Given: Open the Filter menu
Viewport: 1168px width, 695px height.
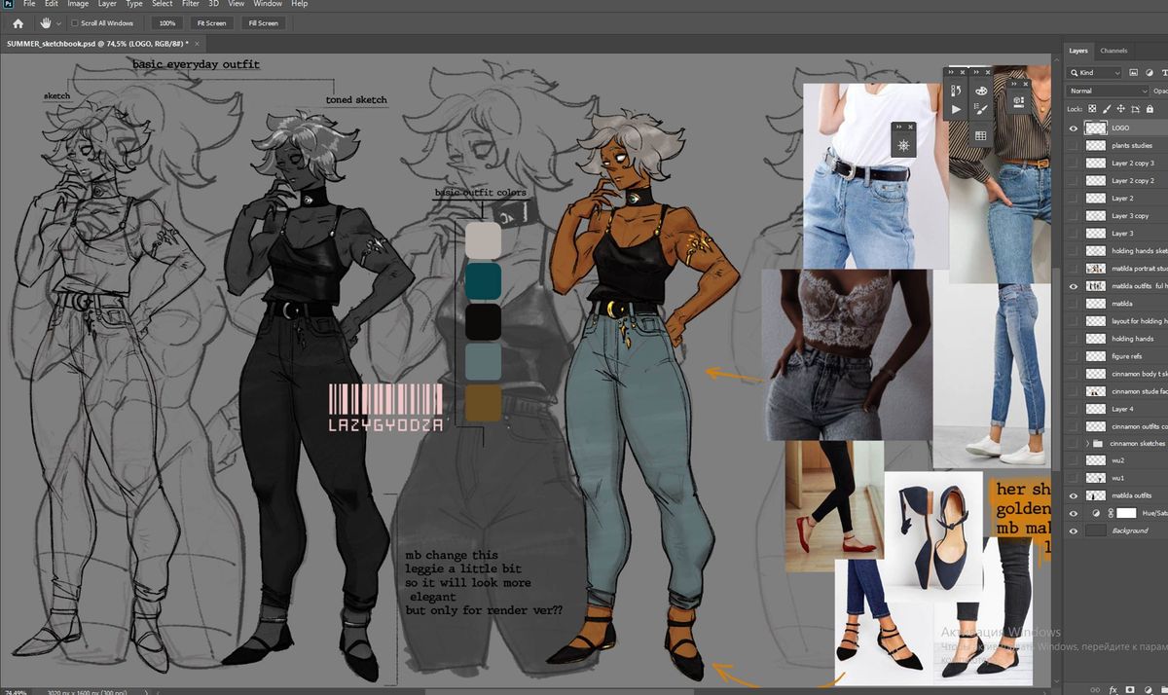Looking at the screenshot, I should (x=191, y=4).
